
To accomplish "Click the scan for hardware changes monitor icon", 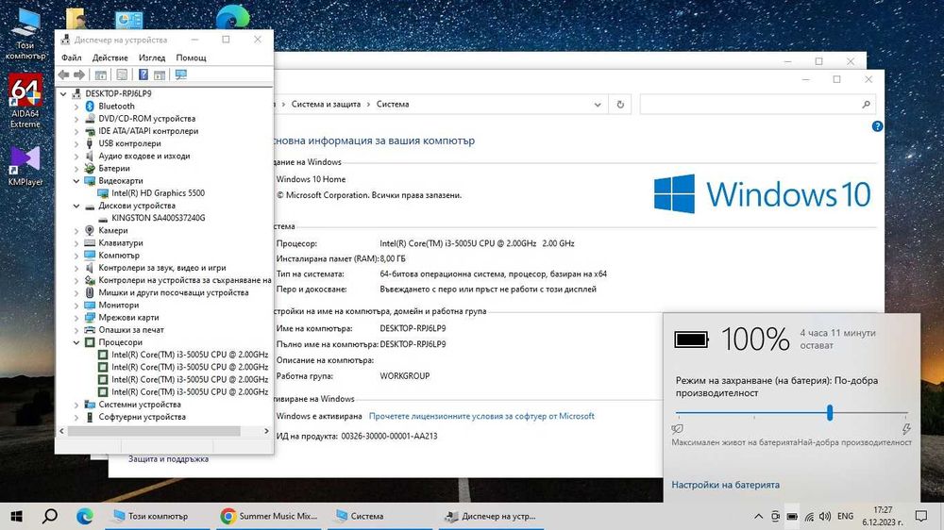I will point(180,75).
